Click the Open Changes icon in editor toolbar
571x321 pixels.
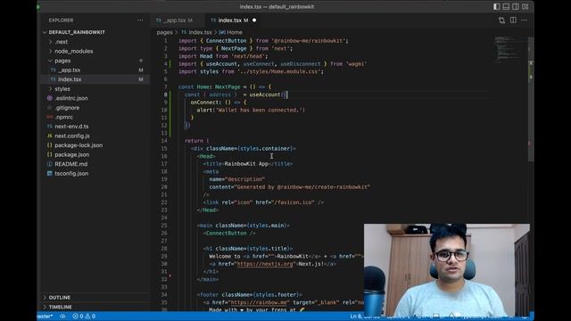501,20
